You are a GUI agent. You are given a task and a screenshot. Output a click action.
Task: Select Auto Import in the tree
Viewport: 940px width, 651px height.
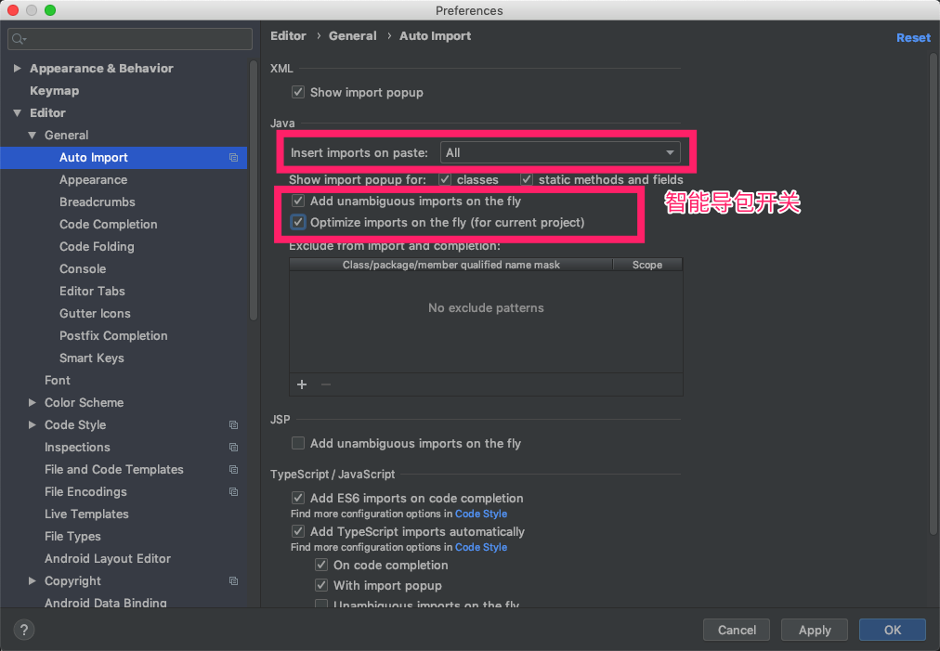[x=124, y=158]
